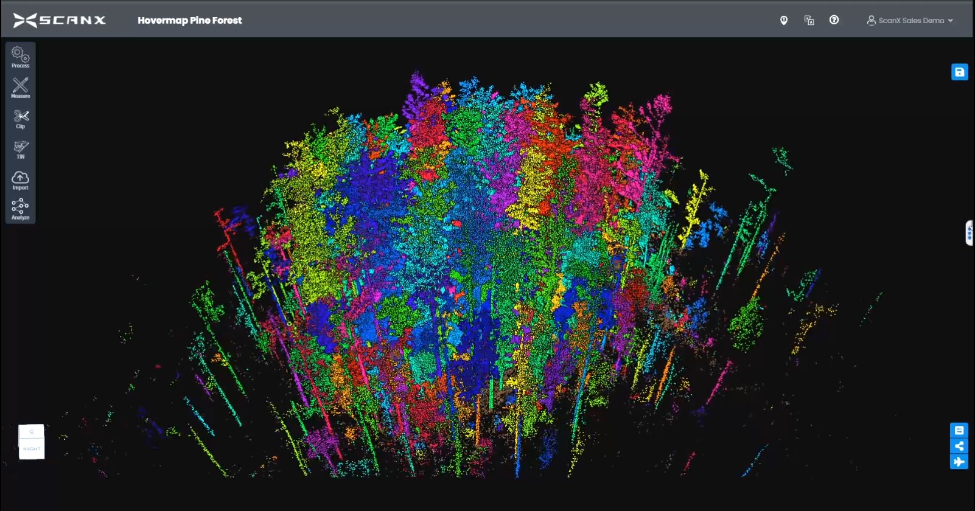Open the TIN surface tool
Image resolution: width=975 pixels, height=511 pixels.
(x=21, y=149)
